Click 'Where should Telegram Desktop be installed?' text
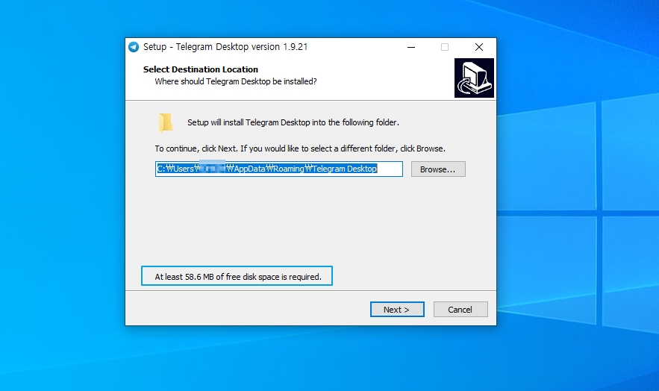The image size is (659, 391). (236, 81)
